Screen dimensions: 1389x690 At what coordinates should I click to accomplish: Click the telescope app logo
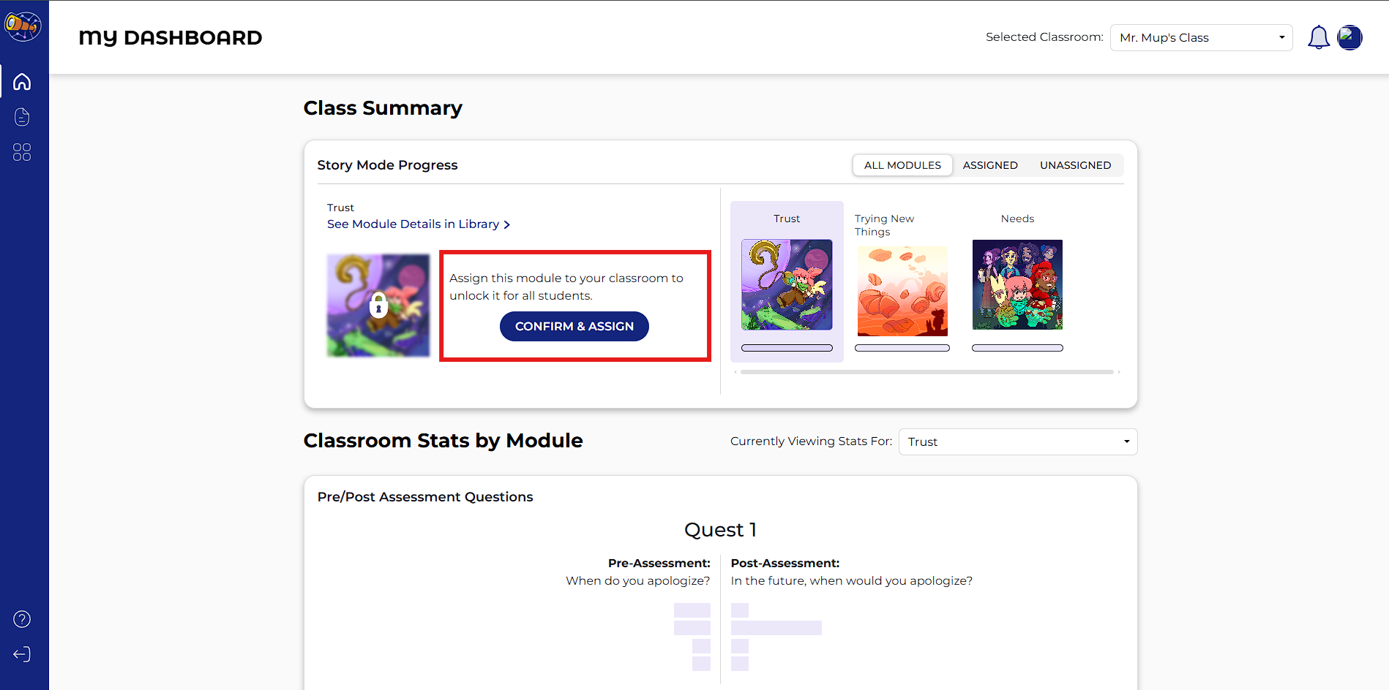click(x=23, y=26)
